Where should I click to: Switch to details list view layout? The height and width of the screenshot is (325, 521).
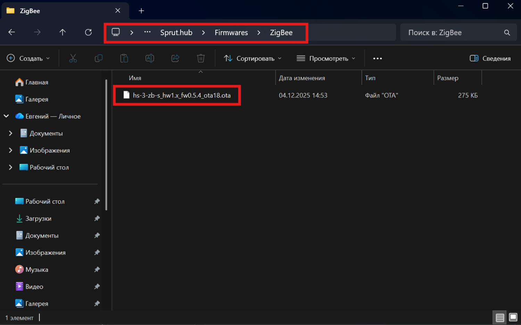point(500,317)
